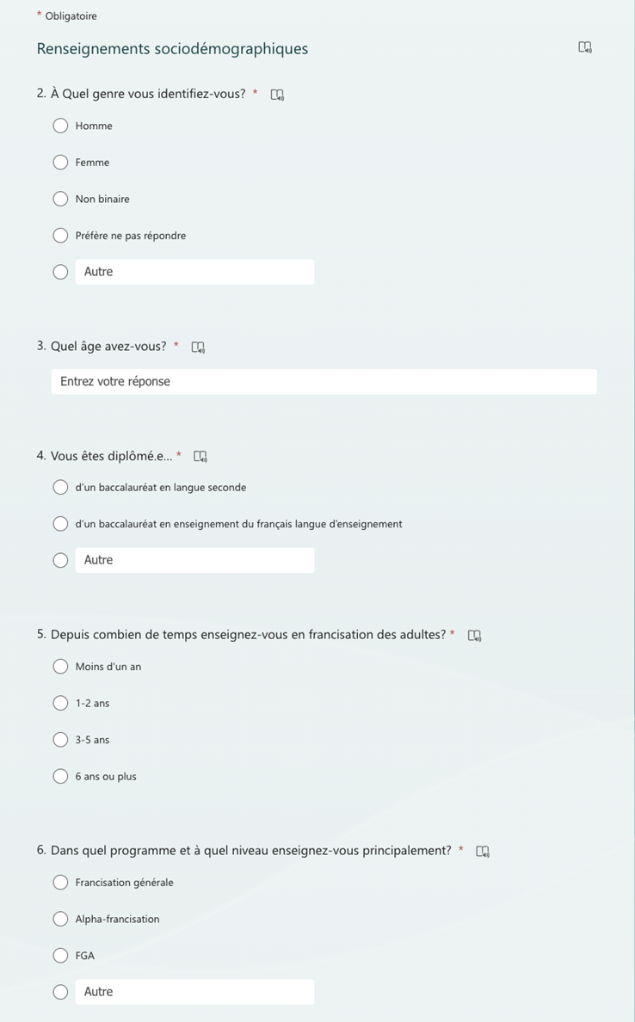
Task: Choose the FGA program option
Action: [60, 956]
